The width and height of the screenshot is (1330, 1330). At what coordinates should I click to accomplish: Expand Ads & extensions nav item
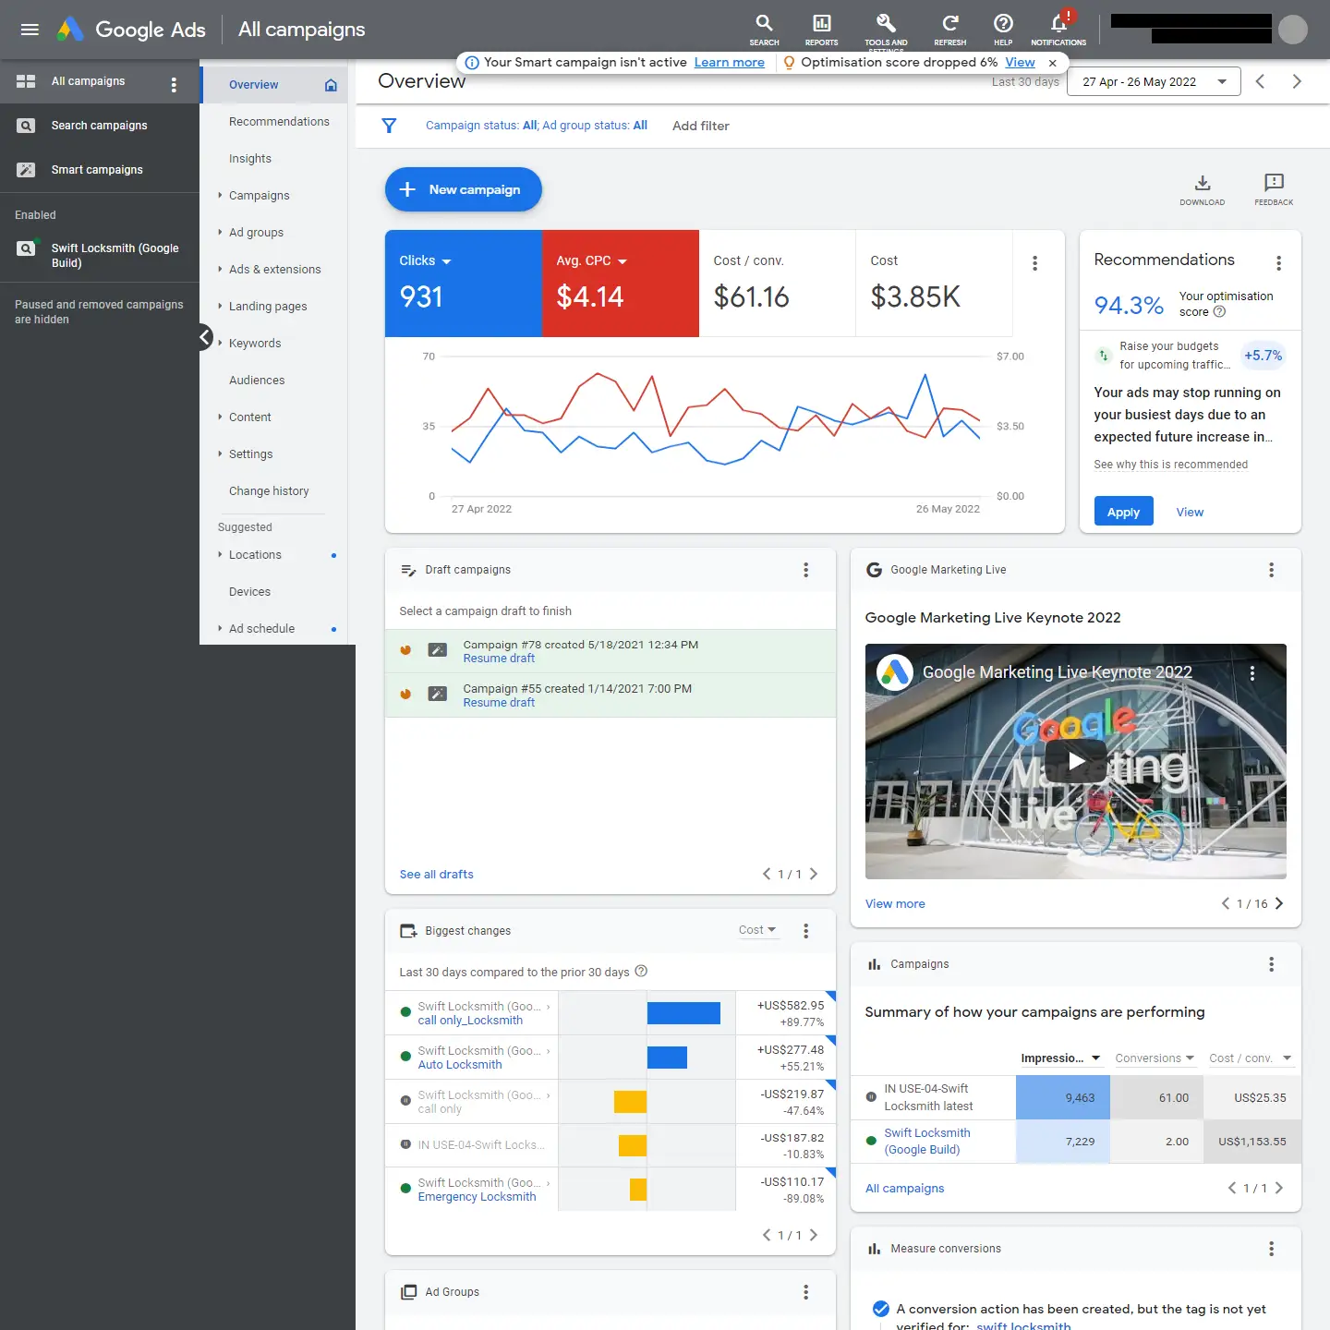[x=220, y=270]
